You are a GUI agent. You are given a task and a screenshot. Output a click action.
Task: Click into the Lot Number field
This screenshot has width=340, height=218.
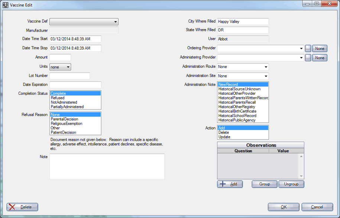pos(69,76)
